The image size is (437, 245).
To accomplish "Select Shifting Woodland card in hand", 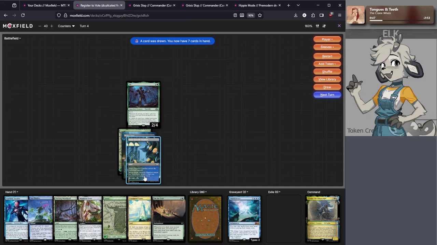I will [x=65, y=219].
